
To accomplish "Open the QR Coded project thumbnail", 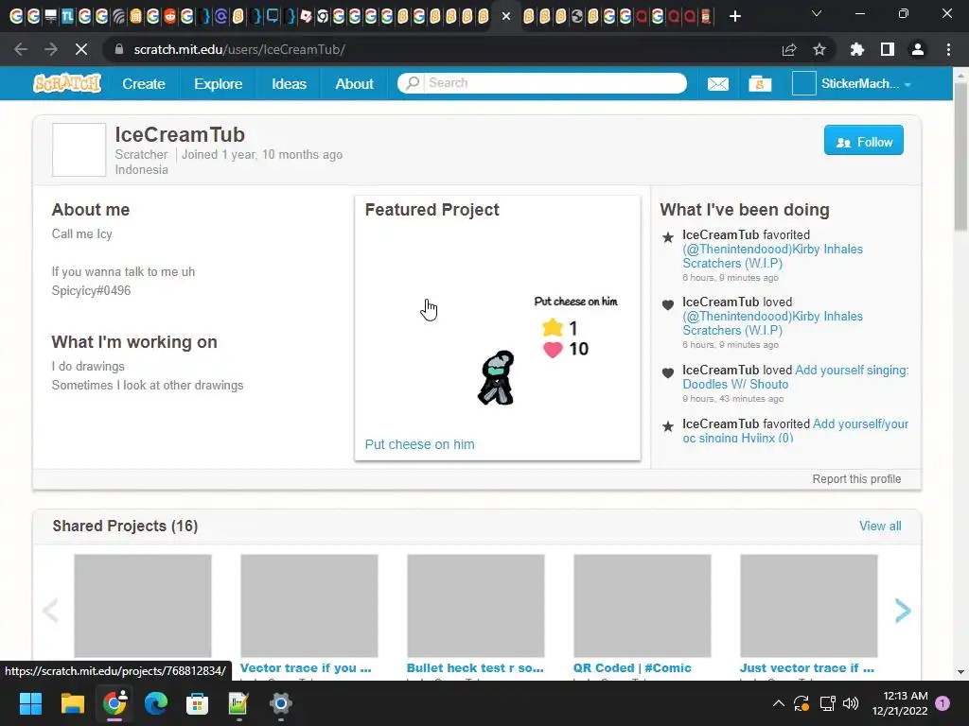I will 643,606.
